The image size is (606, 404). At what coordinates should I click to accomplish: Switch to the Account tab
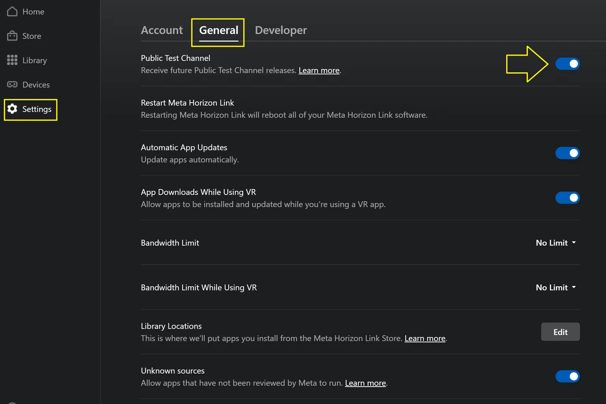pos(162,30)
